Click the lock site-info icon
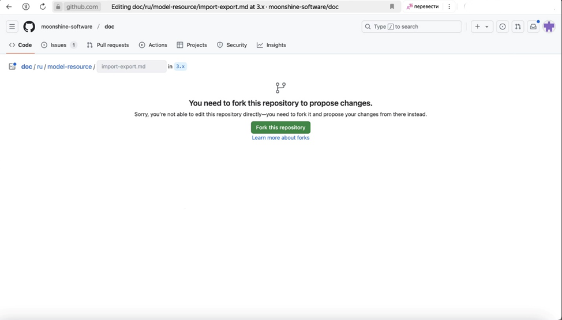 coord(58,6)
